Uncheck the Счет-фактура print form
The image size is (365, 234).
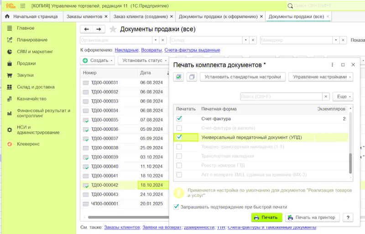coord(179,119)
